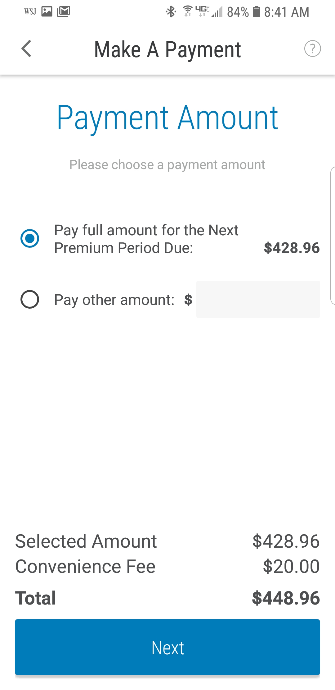Tap the WSJ notification icon
This screenshot has width=335, height=690.
click(30, 12)
